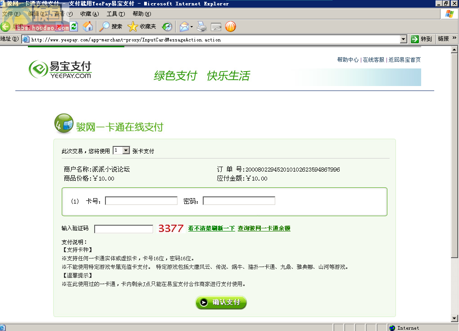Click the Edit page toolbar icon

(x=216, y=27)
